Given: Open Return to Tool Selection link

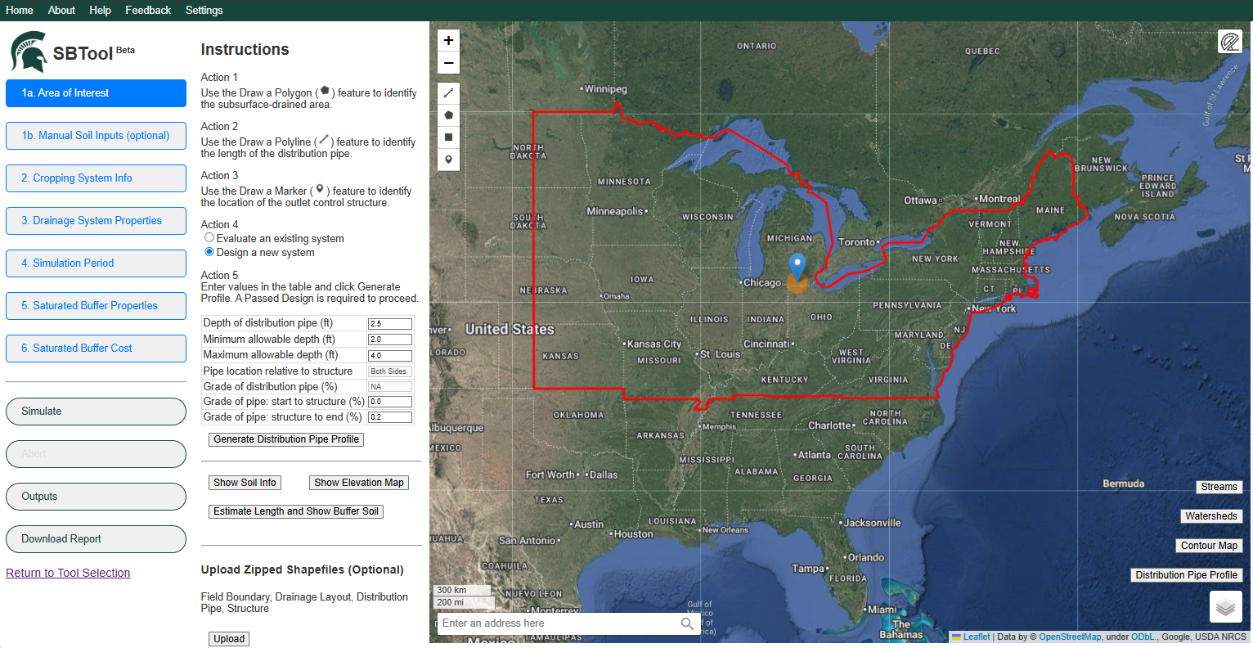Looking at the screenshot, I should [x=68, y=572].
